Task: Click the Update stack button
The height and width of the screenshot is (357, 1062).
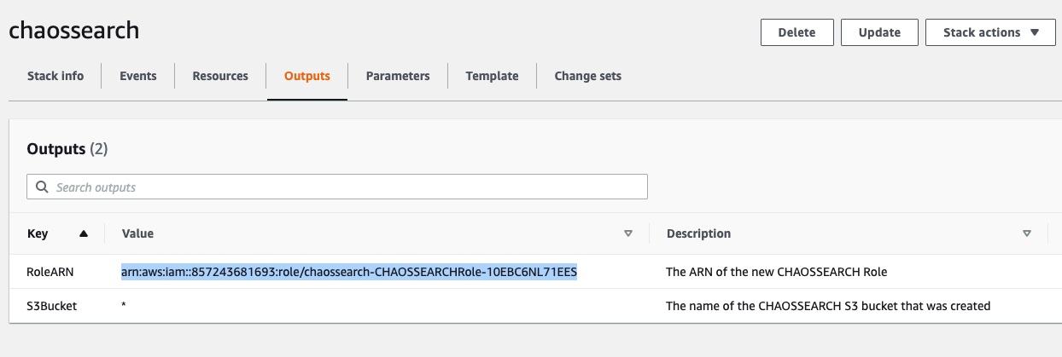Action: (879, 32)
